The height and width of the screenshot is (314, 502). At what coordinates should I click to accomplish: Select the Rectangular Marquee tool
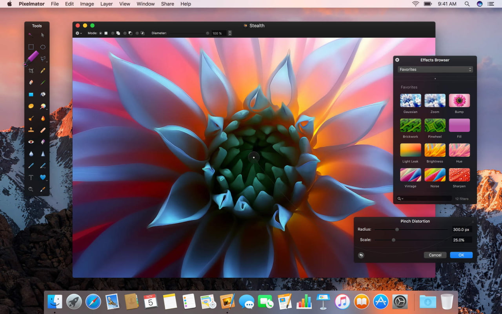coord(31,47)
